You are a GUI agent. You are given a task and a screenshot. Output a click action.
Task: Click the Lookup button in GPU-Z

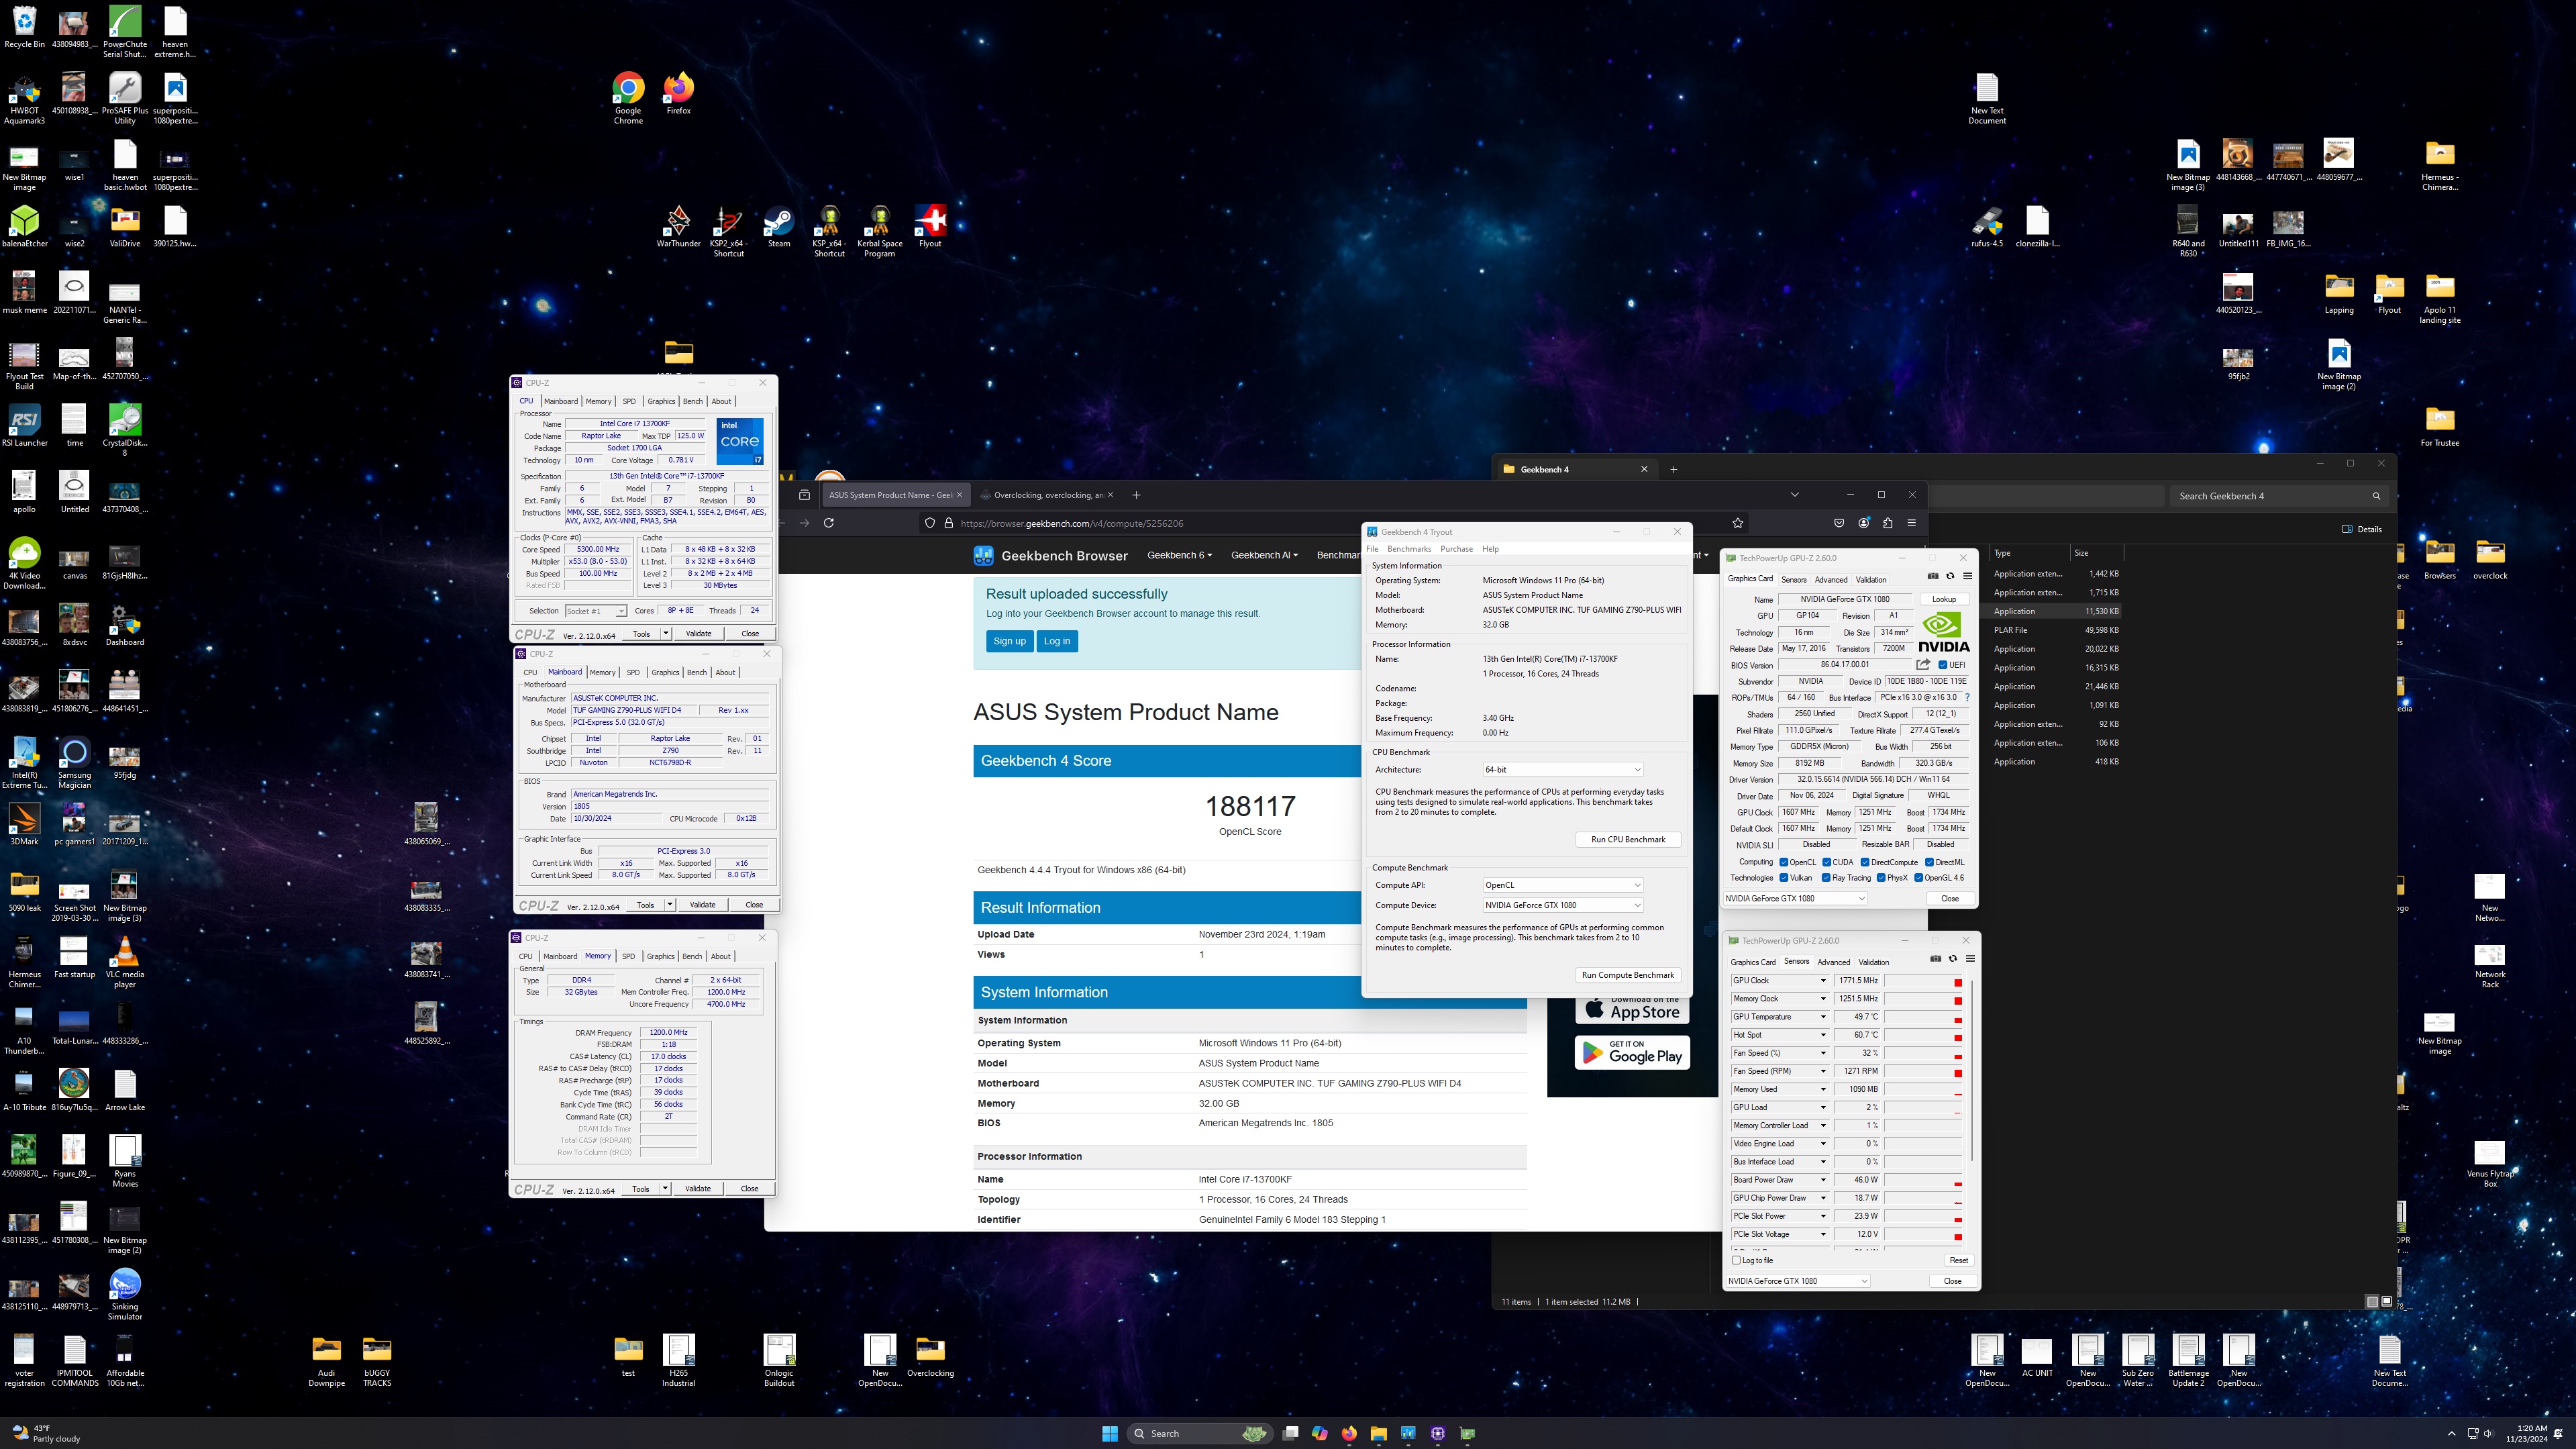click(1944, 599)
